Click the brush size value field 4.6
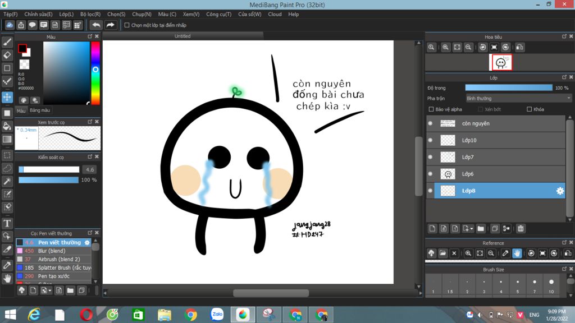This screenshot has width=575, height=323. (90, 169)
